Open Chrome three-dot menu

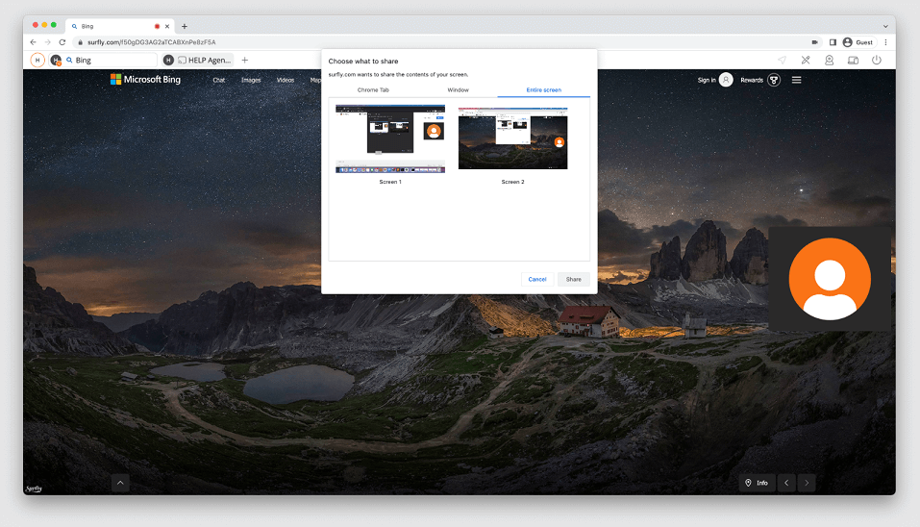pos(886,42)
